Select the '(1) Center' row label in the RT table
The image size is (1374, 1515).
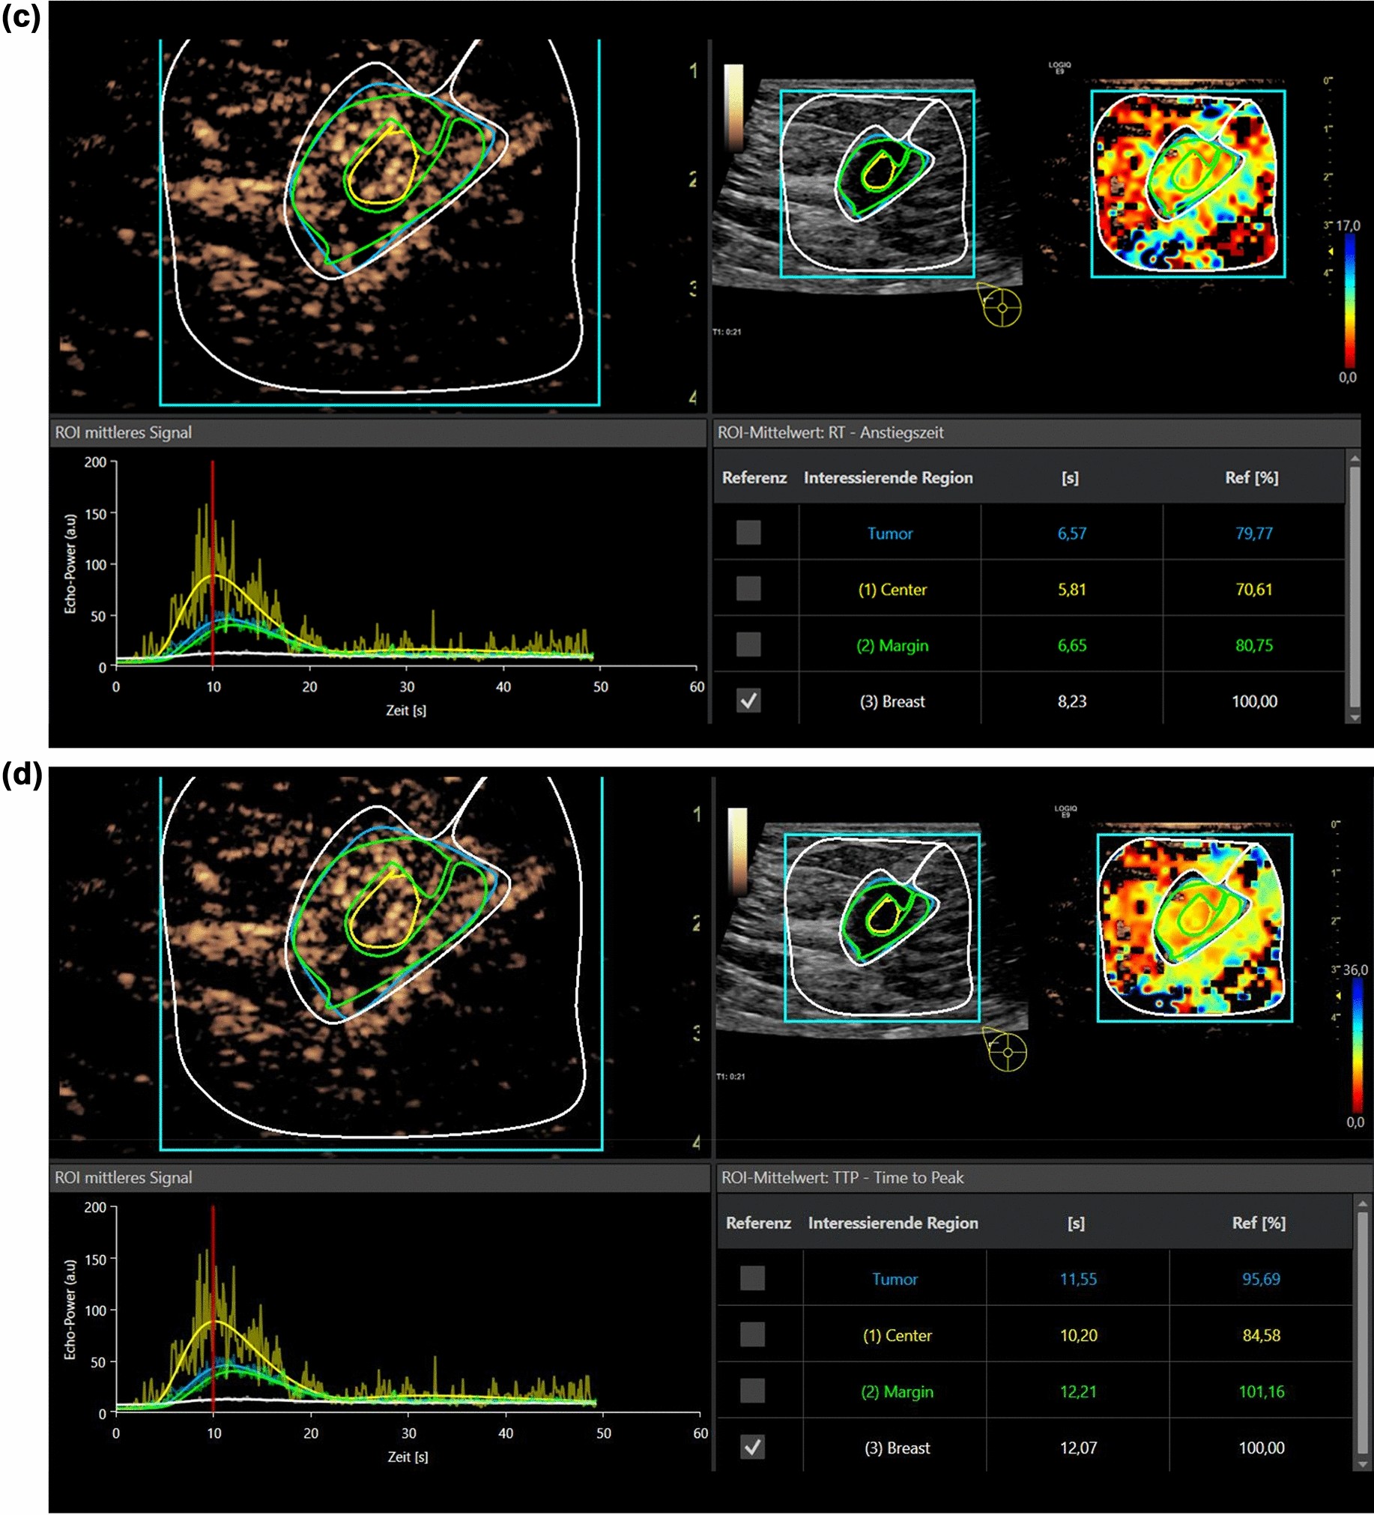coord(892,589)
